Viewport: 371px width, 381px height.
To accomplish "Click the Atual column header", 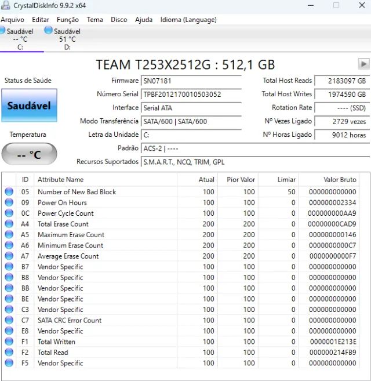I will tap(197, 180).
